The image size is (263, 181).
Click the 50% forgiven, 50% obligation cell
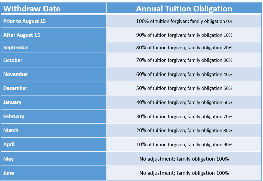184,88
